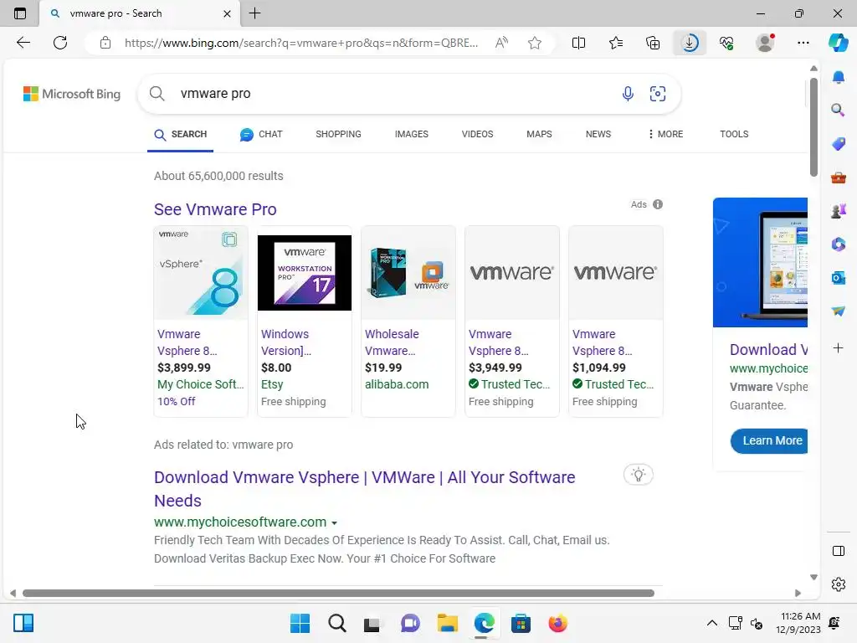
Task: Switch to the IMAGES tab
Action: [412, 134]
